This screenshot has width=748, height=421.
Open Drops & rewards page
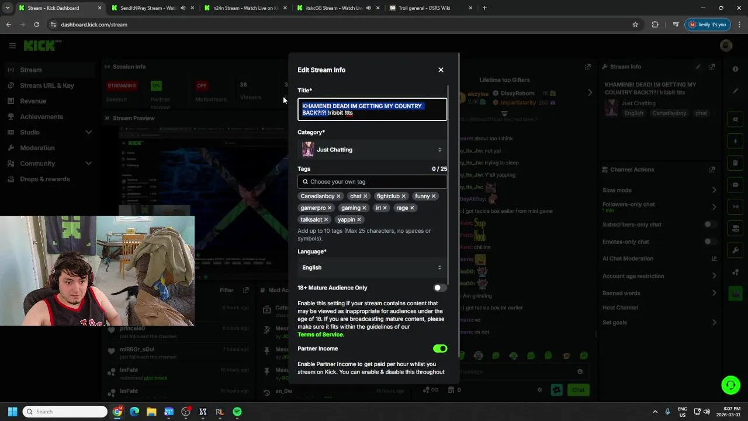(50, 179)
